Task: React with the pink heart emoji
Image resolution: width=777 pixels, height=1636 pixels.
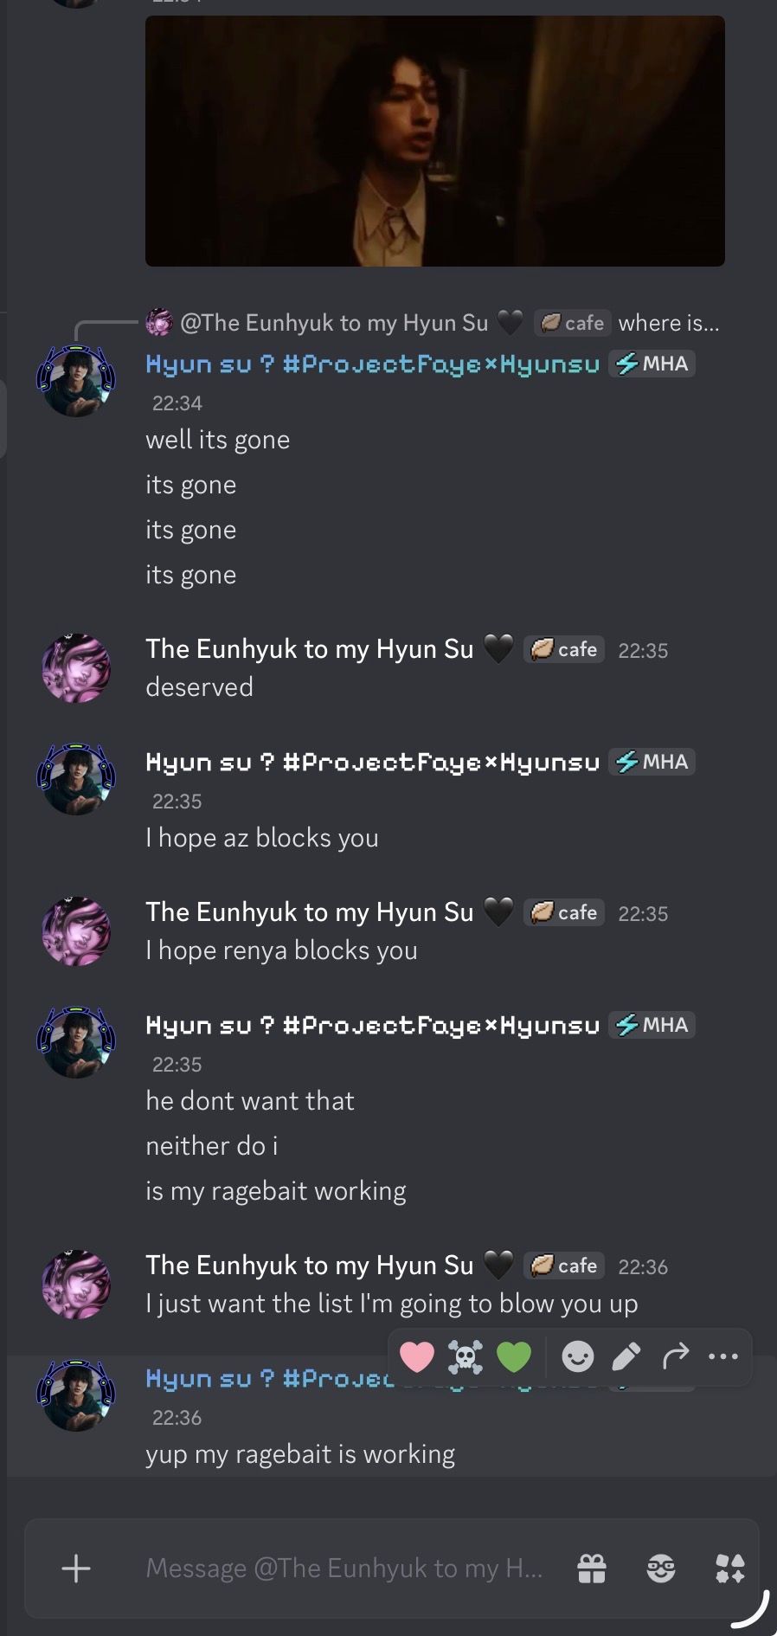Action: coord(416,1356)
